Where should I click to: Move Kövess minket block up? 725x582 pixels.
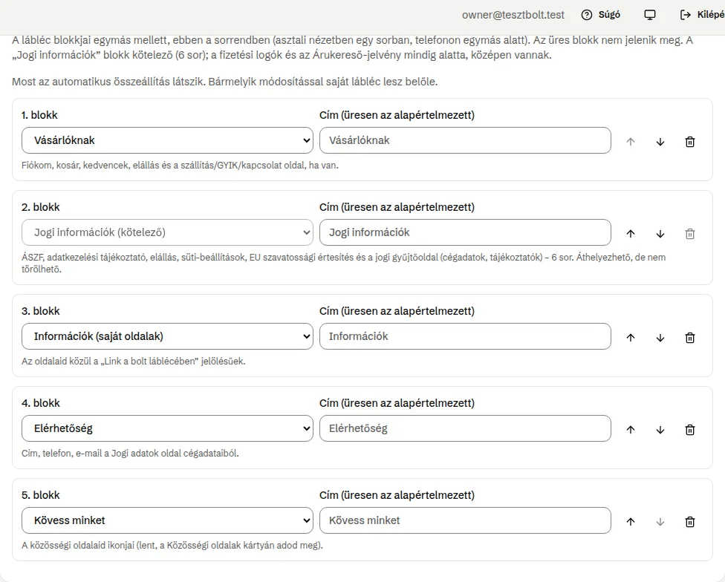click(631, 521)
